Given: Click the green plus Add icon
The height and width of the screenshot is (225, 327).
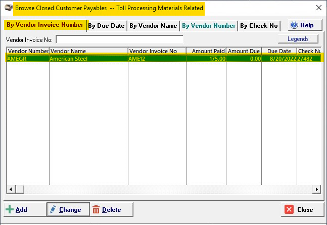Looking at the screenshot, I should coord(10,209).
